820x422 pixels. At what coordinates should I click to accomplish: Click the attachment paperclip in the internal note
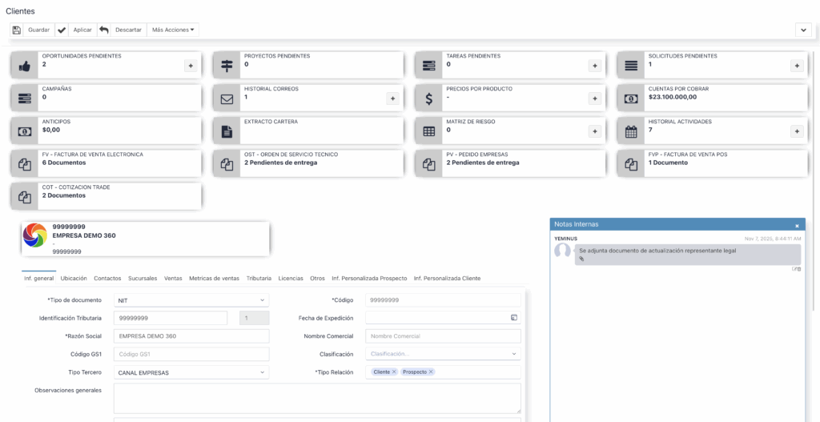[x=581, y=259]
